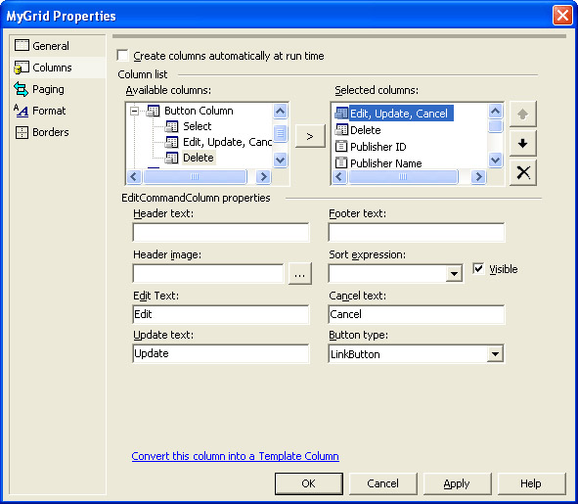Click the Paging icon in sidebar
578x504 pixels.
pyautogui.click(x=21, y=89)
